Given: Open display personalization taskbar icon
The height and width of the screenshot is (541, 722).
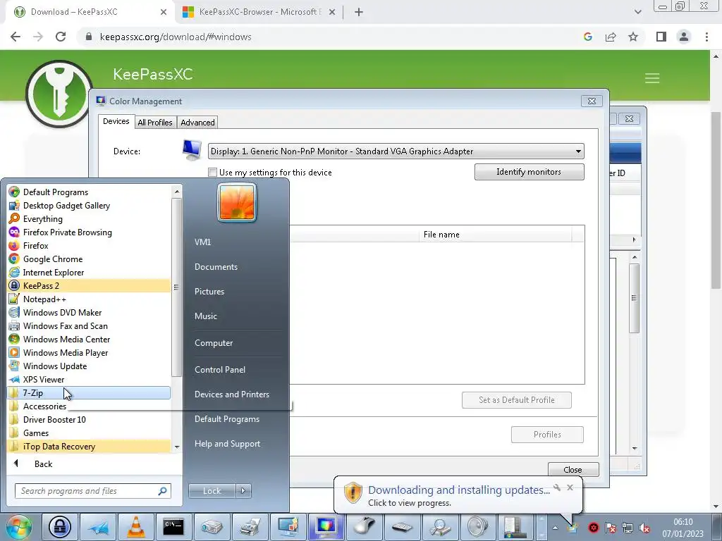Looking at the screenshot, I should [x=288, y=527].
